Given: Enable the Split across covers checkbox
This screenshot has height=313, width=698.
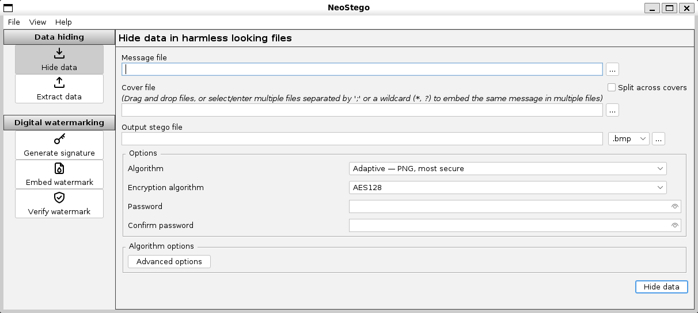Looking at the screenshot, I should pyautogui.click(x=612, y=88).
